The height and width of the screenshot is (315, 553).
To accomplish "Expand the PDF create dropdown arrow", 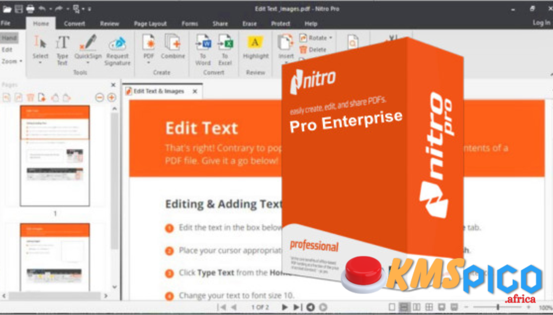I will tap(149, 63).
